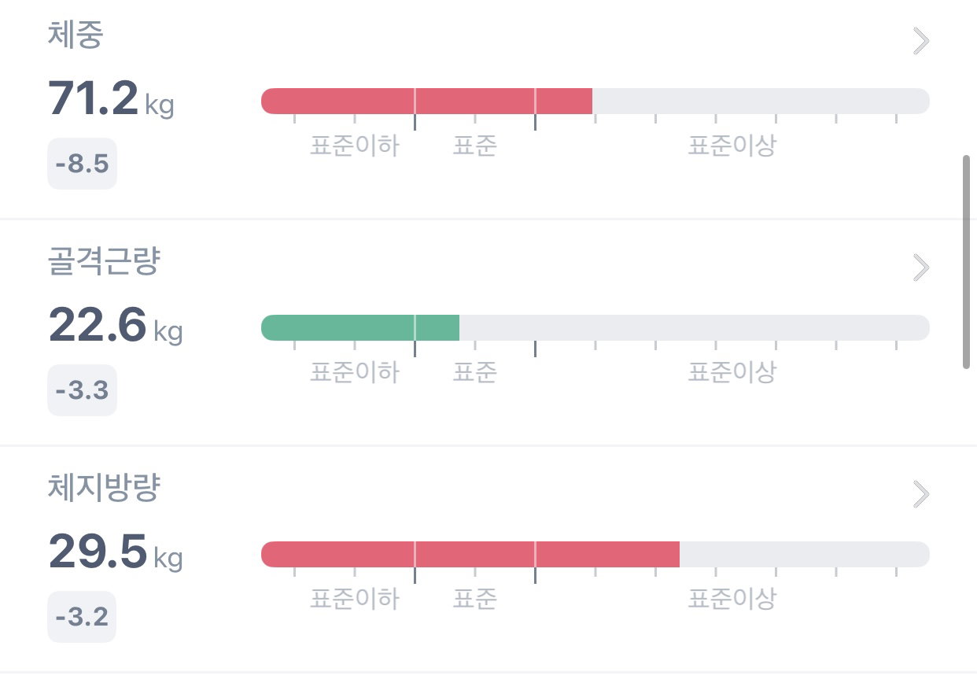Tap the -8.5 change badge under 체중
The width and height of the screenshot is (977, 683).
pyautogui.click(x=83, y=164)
